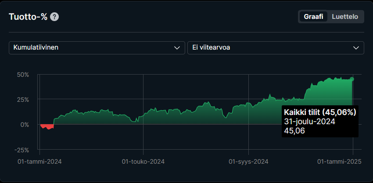The height and width of the screenshot is (183, 373).
Task: Click the 50% y-axis label
Action: [23, 75]
